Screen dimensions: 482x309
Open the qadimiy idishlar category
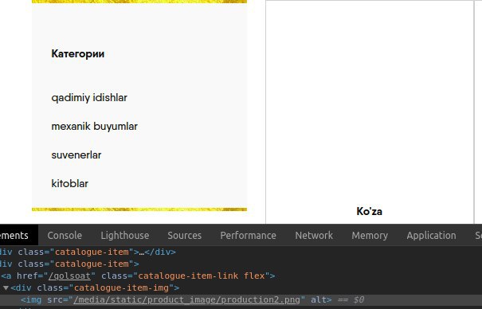point(89,98)
